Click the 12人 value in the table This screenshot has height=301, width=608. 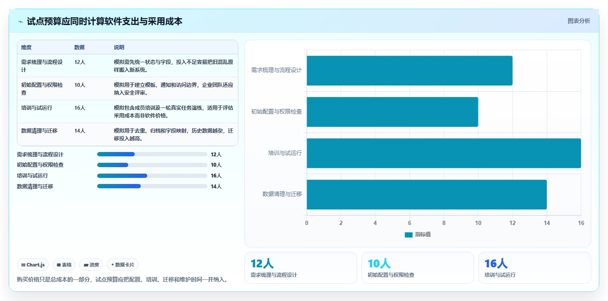click(x=80, y=62)
